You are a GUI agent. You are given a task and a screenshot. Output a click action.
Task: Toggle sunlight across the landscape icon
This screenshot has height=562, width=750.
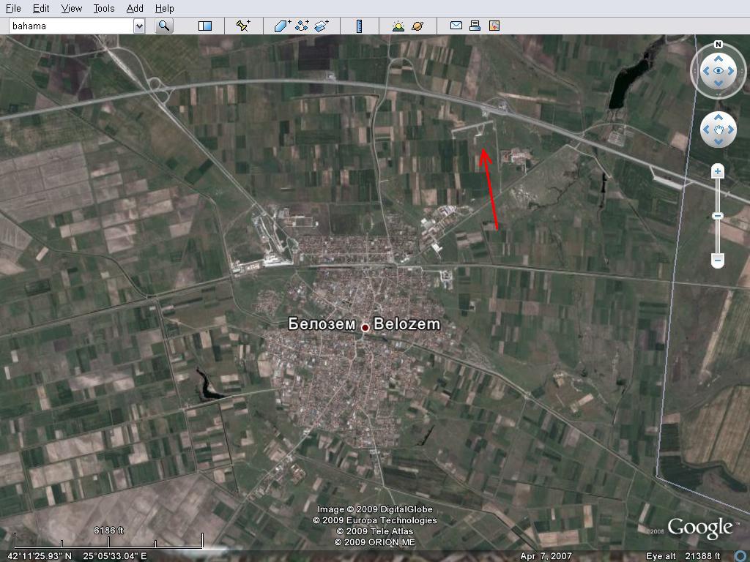click(x=398, y=26)
